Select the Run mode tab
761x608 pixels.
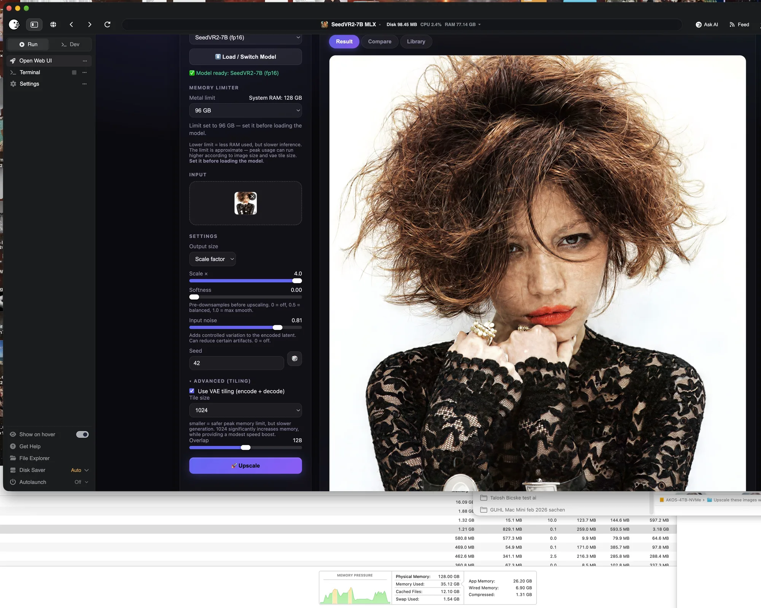tap(28, 45)
